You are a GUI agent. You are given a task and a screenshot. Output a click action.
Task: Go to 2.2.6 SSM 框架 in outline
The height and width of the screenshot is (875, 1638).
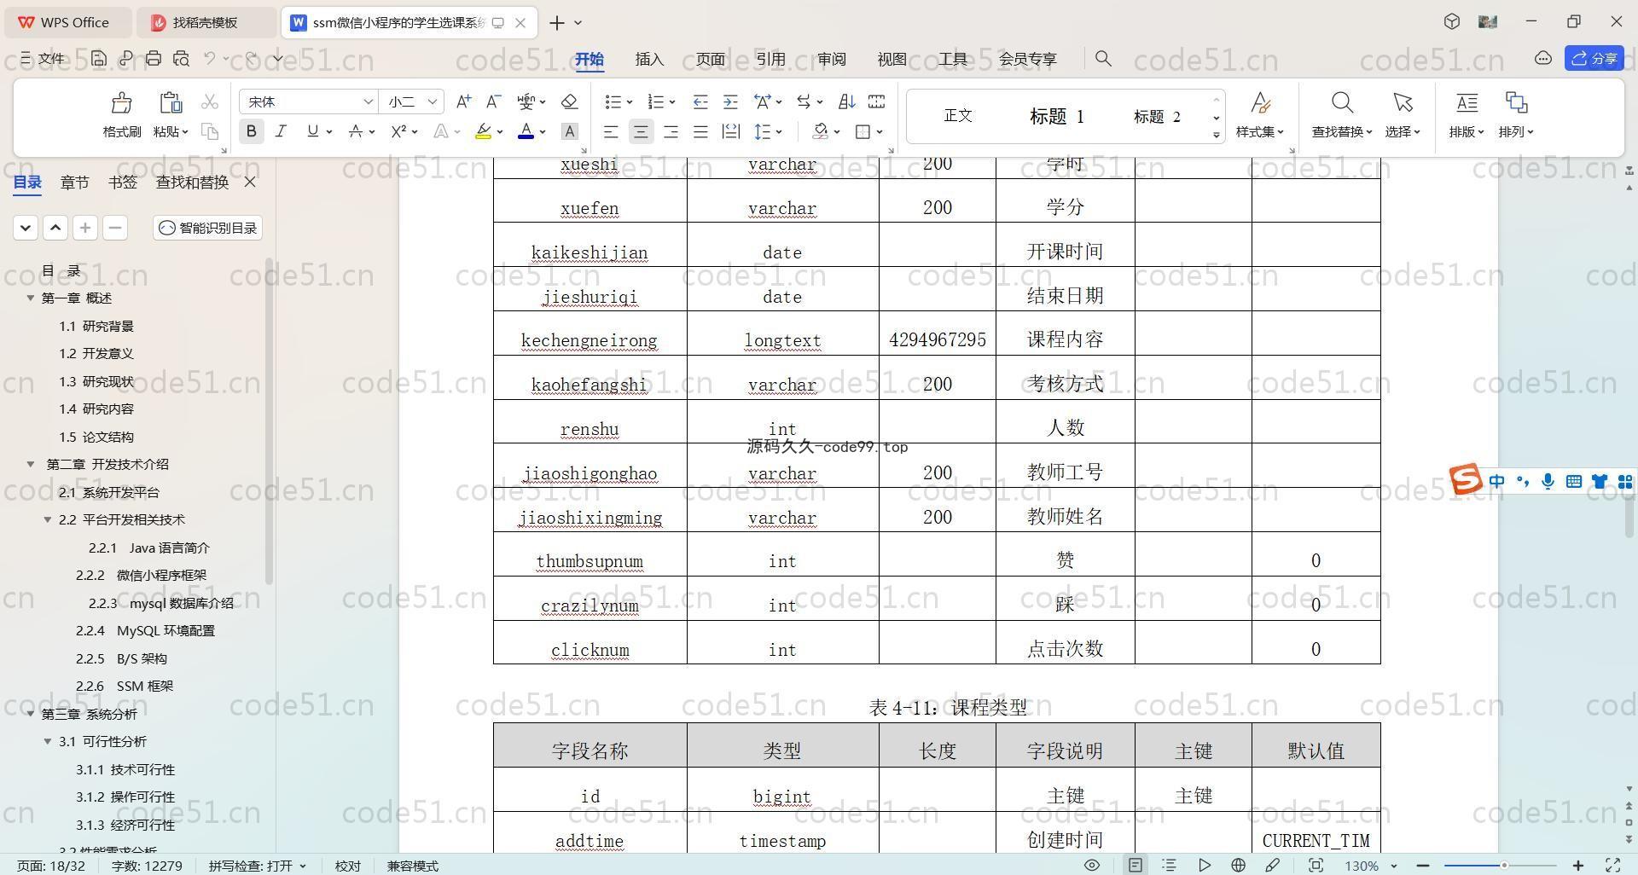tap(125, 686)
